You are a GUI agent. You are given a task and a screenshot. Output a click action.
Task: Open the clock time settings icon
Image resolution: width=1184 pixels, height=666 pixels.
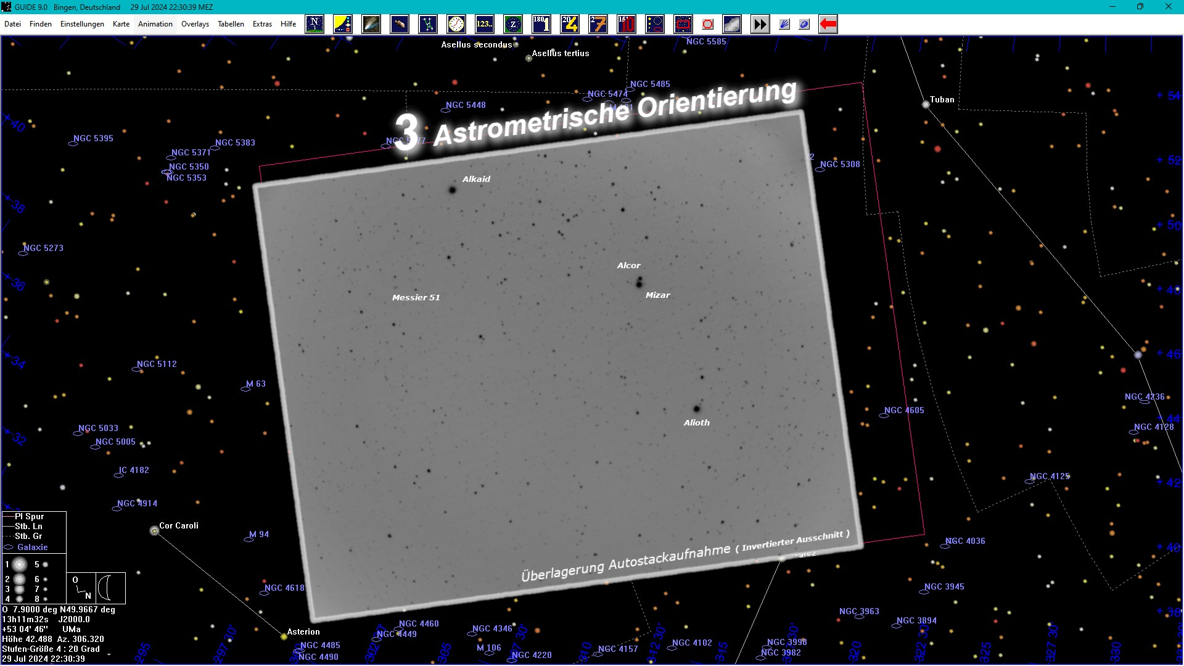click(456, 25)
